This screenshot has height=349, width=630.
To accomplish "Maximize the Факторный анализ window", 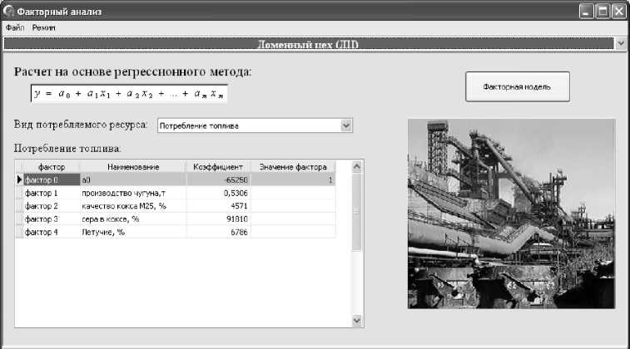I will 602,11.
